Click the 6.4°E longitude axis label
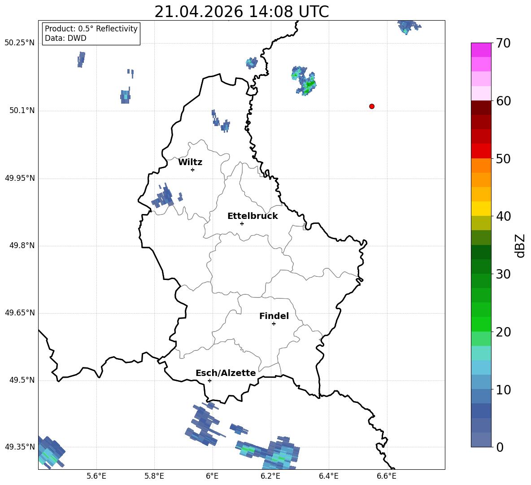 328,476
